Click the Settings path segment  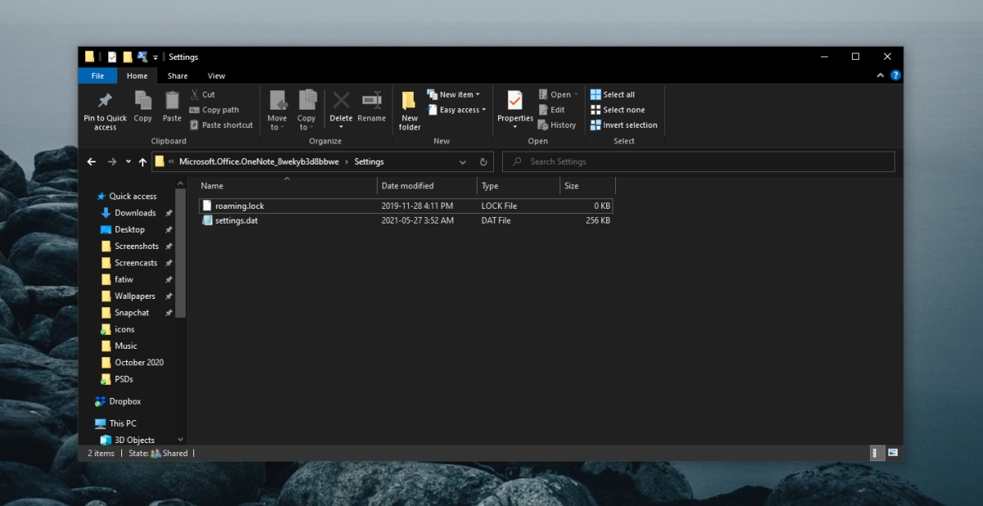(x=369, y=162)
